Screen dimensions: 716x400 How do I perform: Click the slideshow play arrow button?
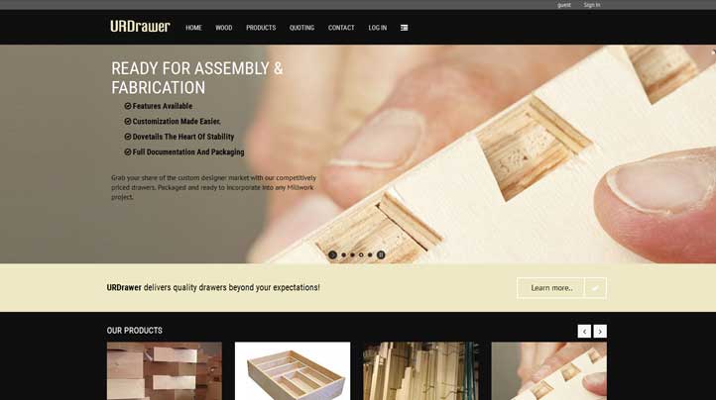(332, 255)
